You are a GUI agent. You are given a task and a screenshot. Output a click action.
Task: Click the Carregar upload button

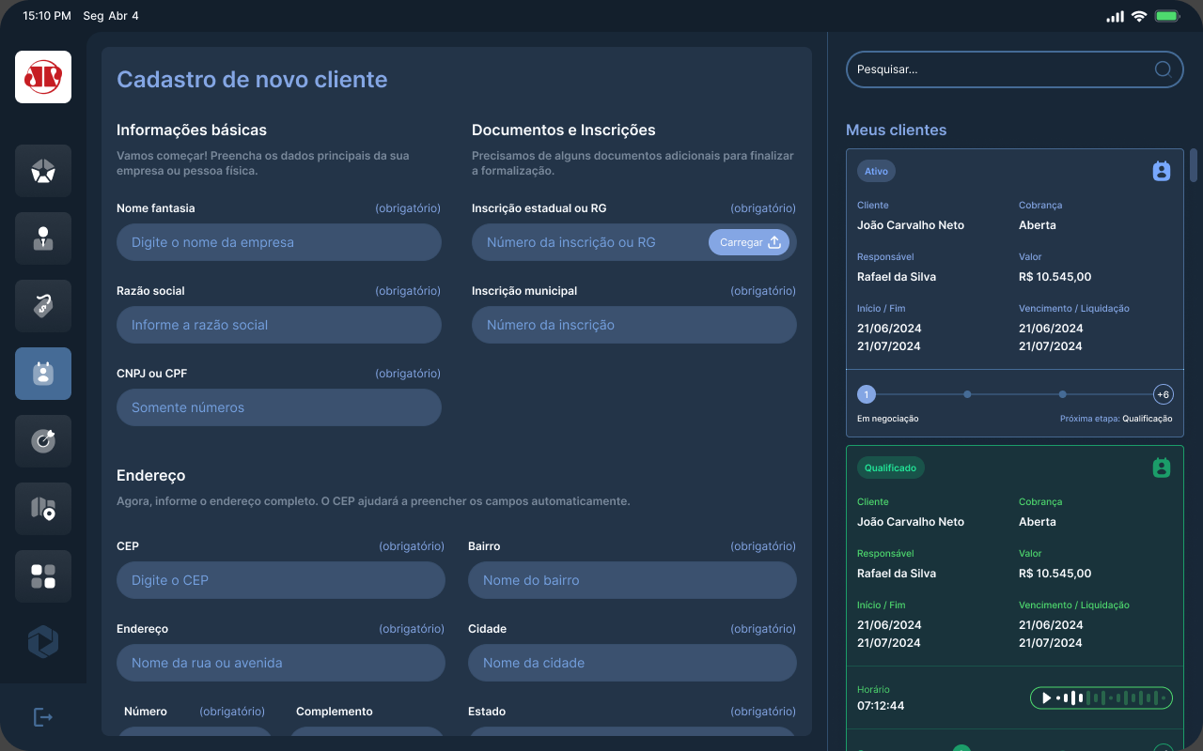click(749, 242)
